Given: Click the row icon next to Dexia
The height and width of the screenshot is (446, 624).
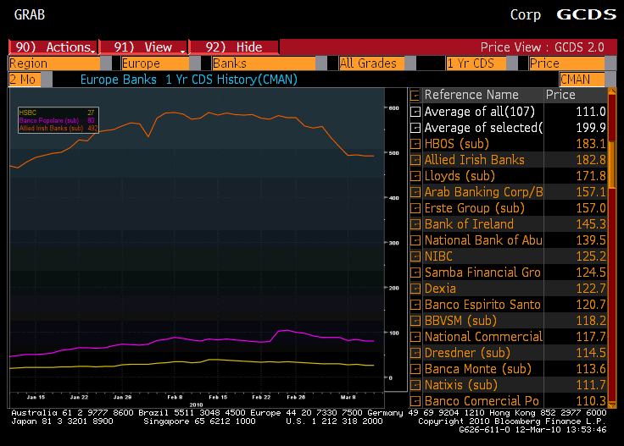Looking at the screenshot, I should [x=415, y=289].
